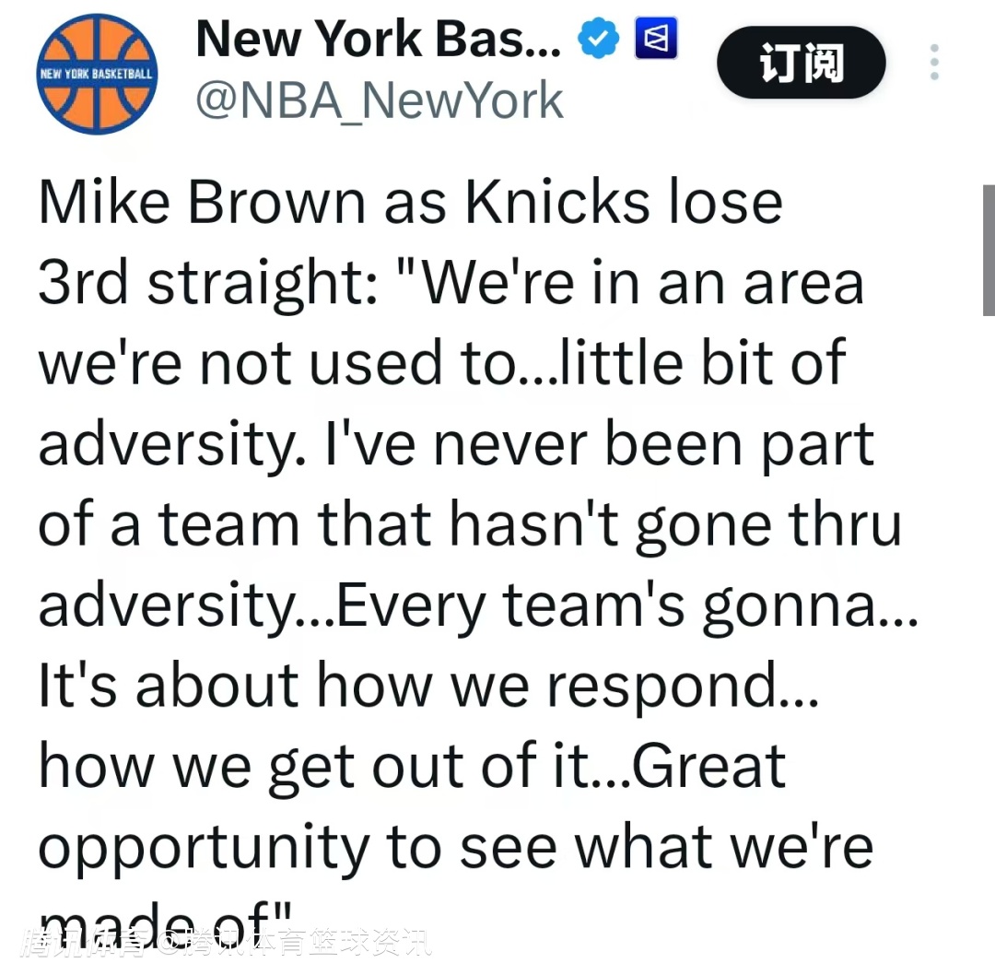Click the words "Mike Brown" in the tweet
The image size is (995, 975).
coord(203,204)
